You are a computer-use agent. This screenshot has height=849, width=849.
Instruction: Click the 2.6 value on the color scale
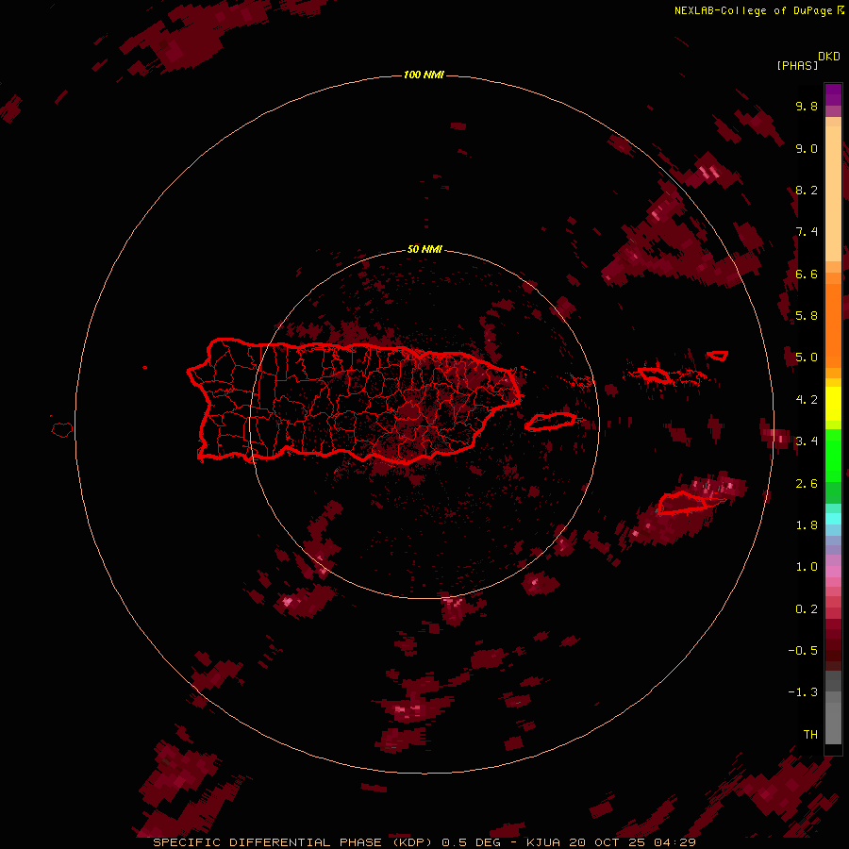[807, 484]
